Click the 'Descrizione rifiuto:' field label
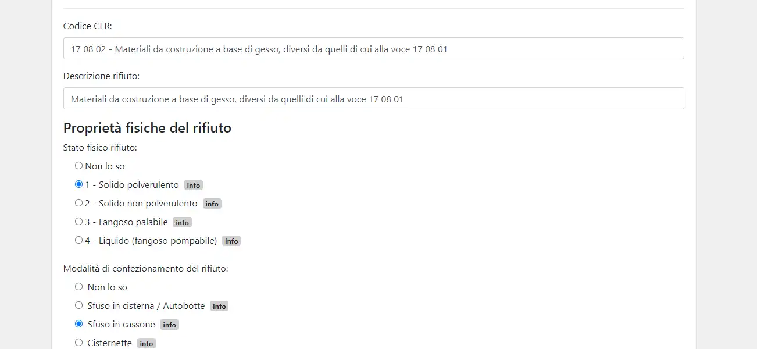757x349 pixels. (x=101, y=76)
